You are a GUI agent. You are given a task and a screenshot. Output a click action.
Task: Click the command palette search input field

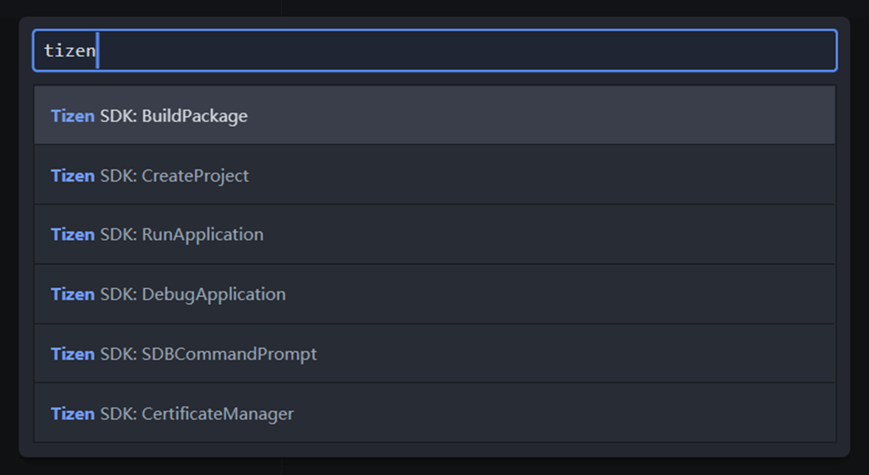click(x=434, y=51)
